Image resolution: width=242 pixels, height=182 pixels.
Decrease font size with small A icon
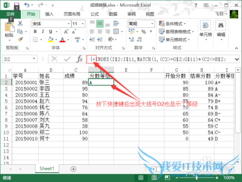click(x=74, y=32)
